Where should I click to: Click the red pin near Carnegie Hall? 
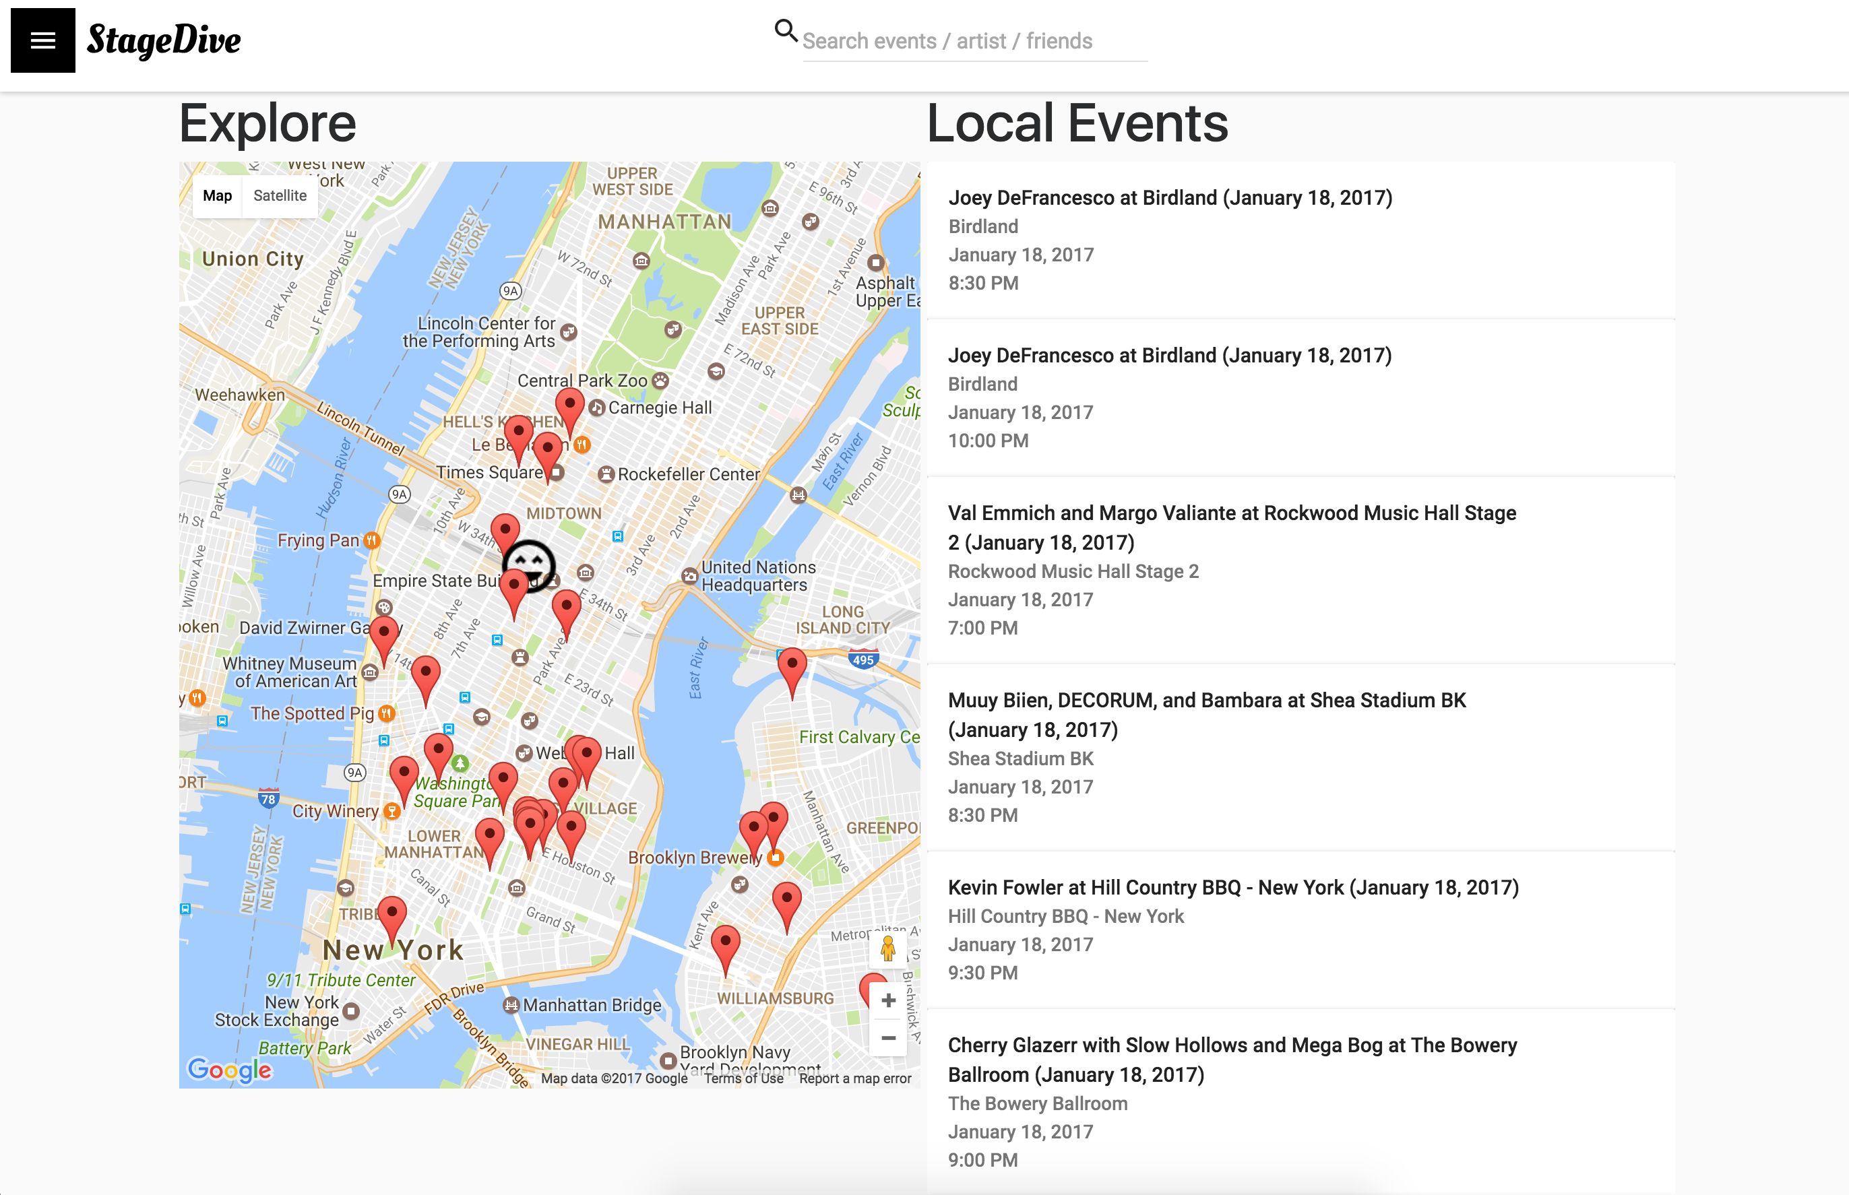click(x=569, y=405)
